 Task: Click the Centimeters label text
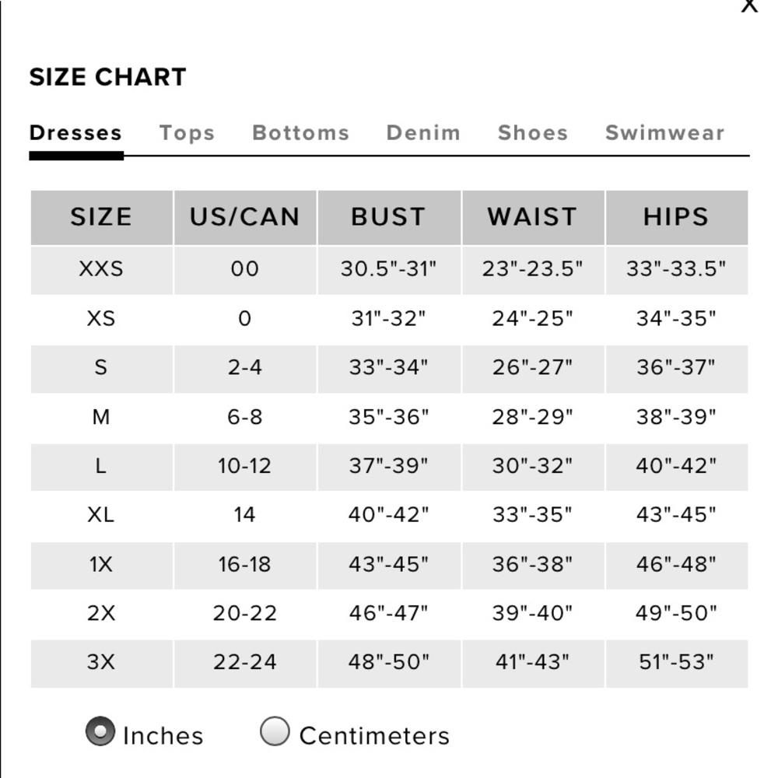(x=374, y=736)
